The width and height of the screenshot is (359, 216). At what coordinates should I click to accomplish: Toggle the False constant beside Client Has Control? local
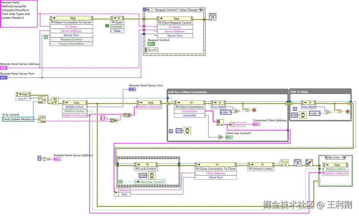point(120,182)
